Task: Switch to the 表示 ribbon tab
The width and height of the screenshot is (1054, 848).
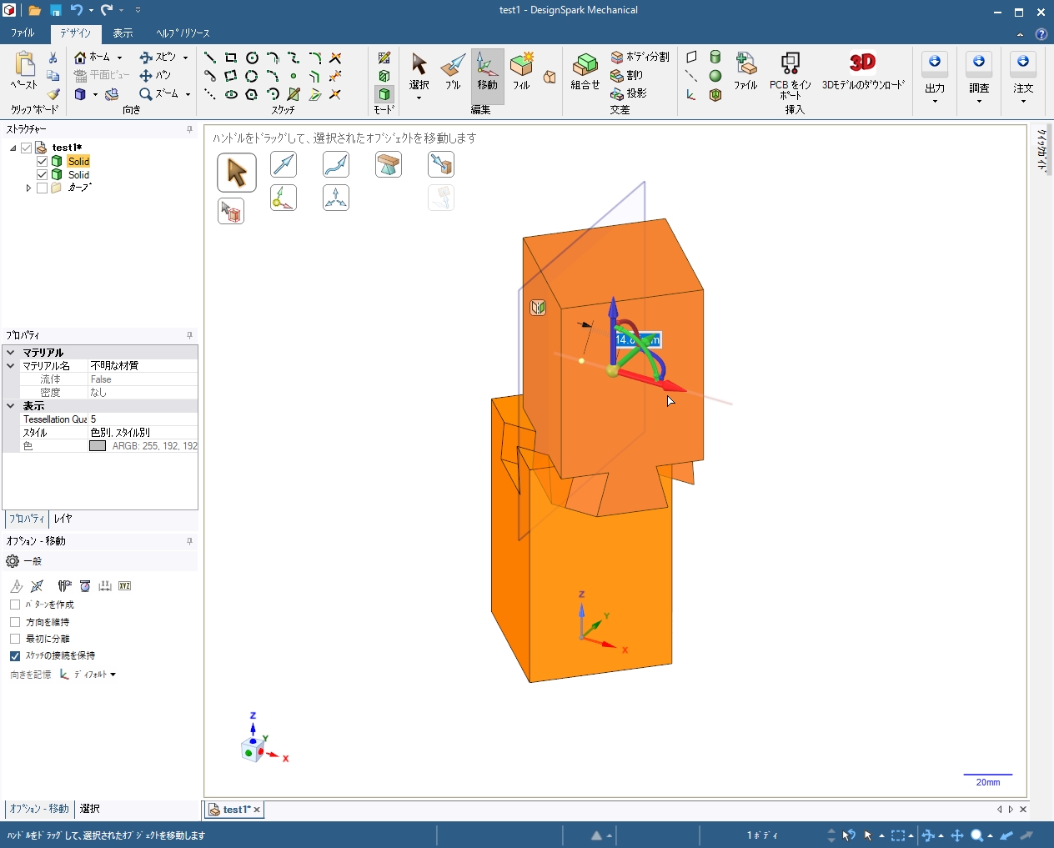Action: (x=123, y=33)
